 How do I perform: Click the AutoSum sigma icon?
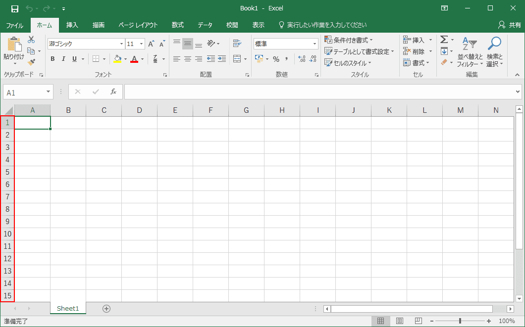[x=444, y=40]
